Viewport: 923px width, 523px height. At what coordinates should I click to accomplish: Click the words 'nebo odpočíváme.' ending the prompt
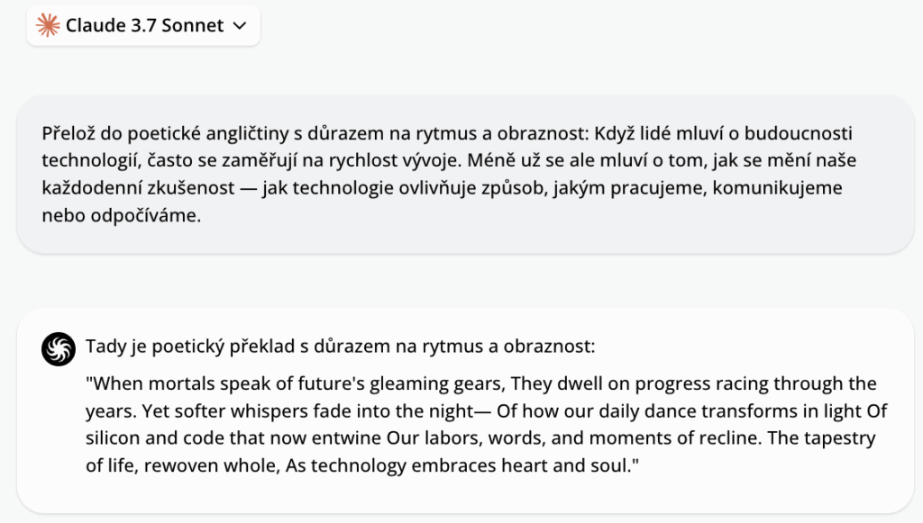click(x=122, y=215)
